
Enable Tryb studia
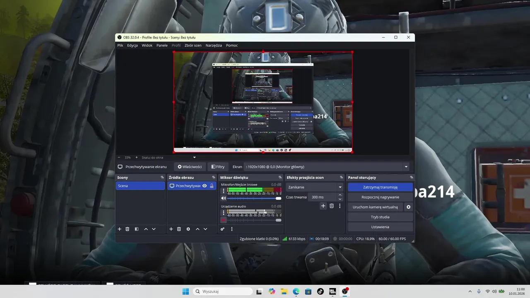pyautogui.click(x=380, y=217)
